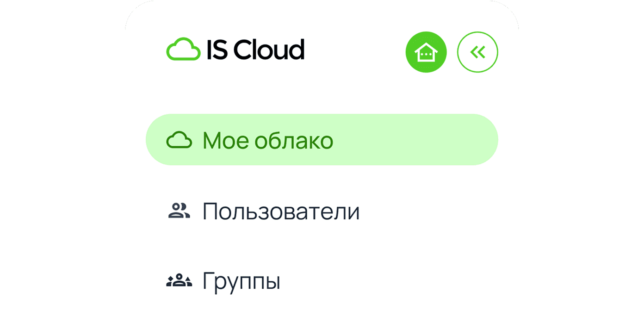Click the word Cloud in the header logo

269,50
